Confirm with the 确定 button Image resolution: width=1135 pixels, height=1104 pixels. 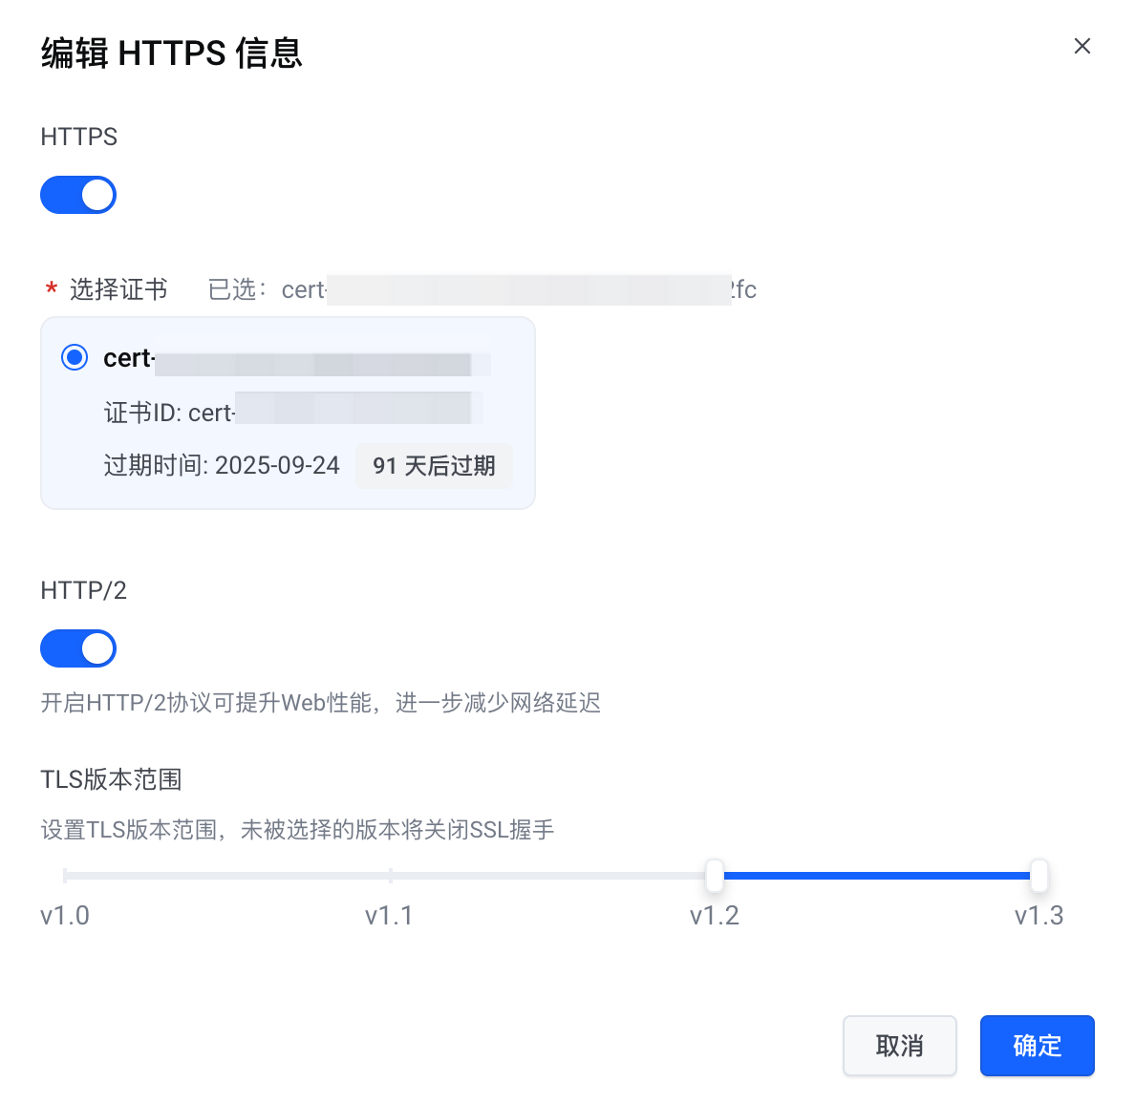(x=1037, y=1046)
